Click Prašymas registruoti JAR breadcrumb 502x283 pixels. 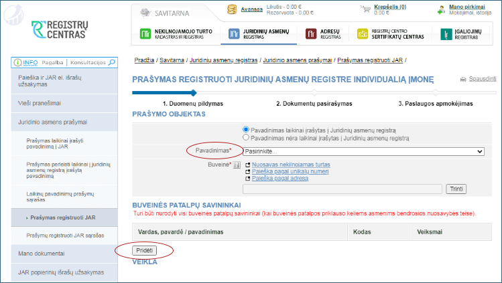[370, 60]
